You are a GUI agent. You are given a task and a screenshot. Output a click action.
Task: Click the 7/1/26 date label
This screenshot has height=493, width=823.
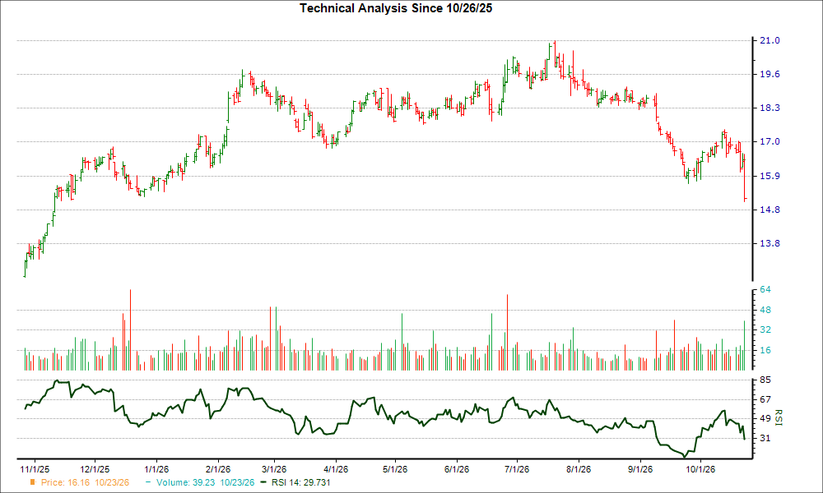click(517, 469)
